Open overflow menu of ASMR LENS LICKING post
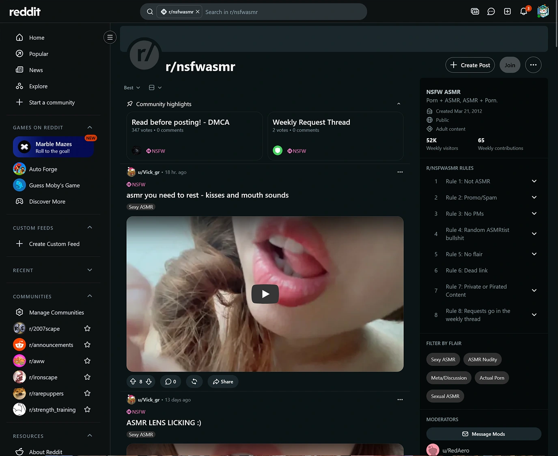Screen dimensions: 558x456 pyautogui.click(x=400, y=400)
